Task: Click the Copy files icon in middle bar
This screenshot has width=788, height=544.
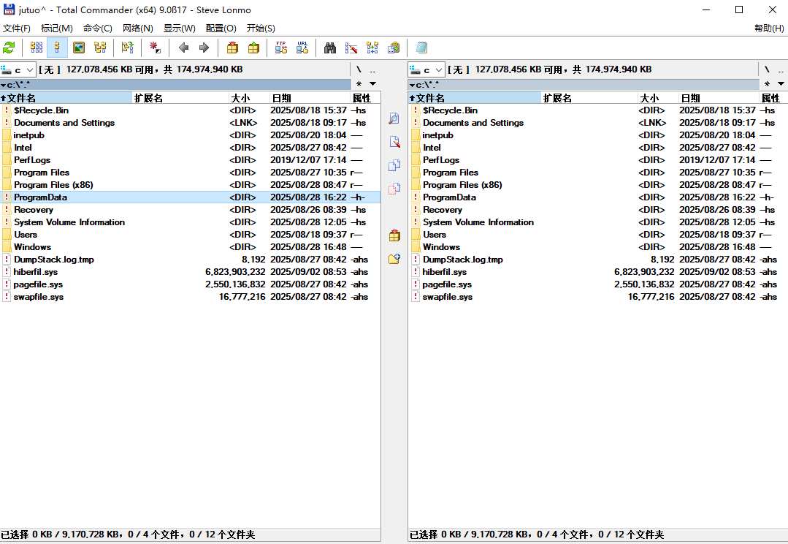Action: pyautogui.click(x=394, y=165)
